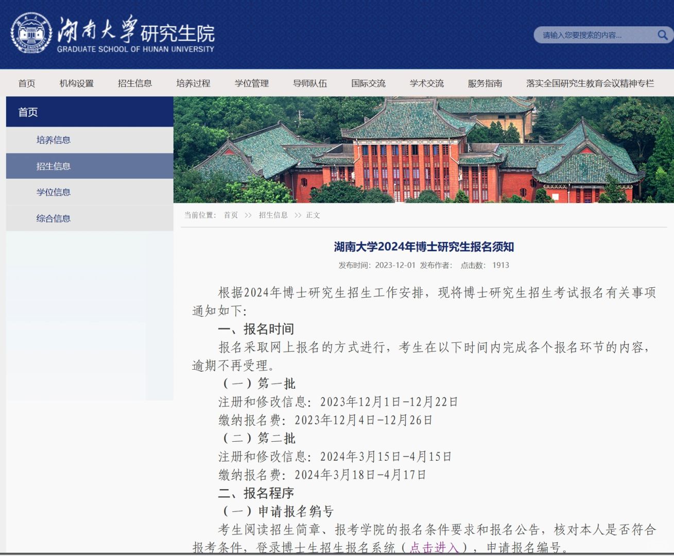Open 落实全国研究生教育会议精神专栏 menu
674x556 pixels.
tap(590, 83)
